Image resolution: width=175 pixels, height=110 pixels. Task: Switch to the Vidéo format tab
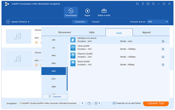(92, 32)
